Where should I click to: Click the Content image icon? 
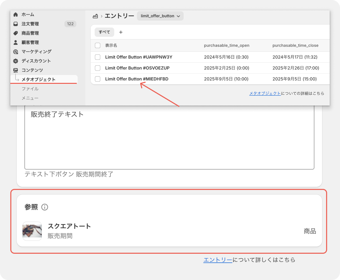coord(16,70)
